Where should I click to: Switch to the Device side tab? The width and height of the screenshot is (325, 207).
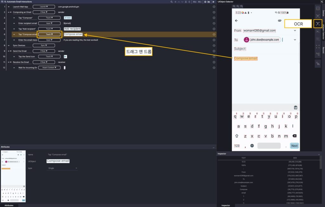click(x=323, y=13)
